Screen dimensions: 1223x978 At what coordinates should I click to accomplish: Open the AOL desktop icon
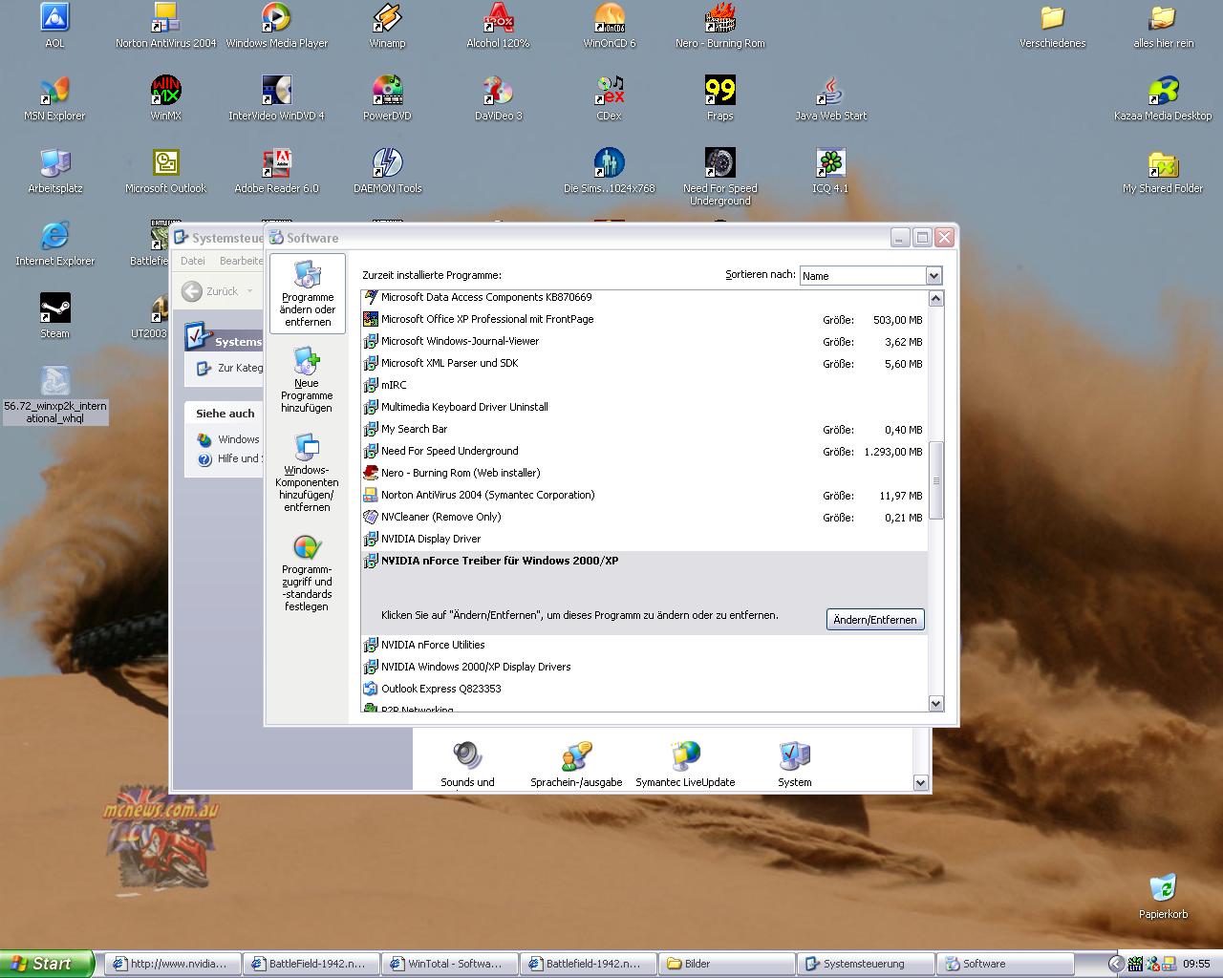click(x=54, y=25)
